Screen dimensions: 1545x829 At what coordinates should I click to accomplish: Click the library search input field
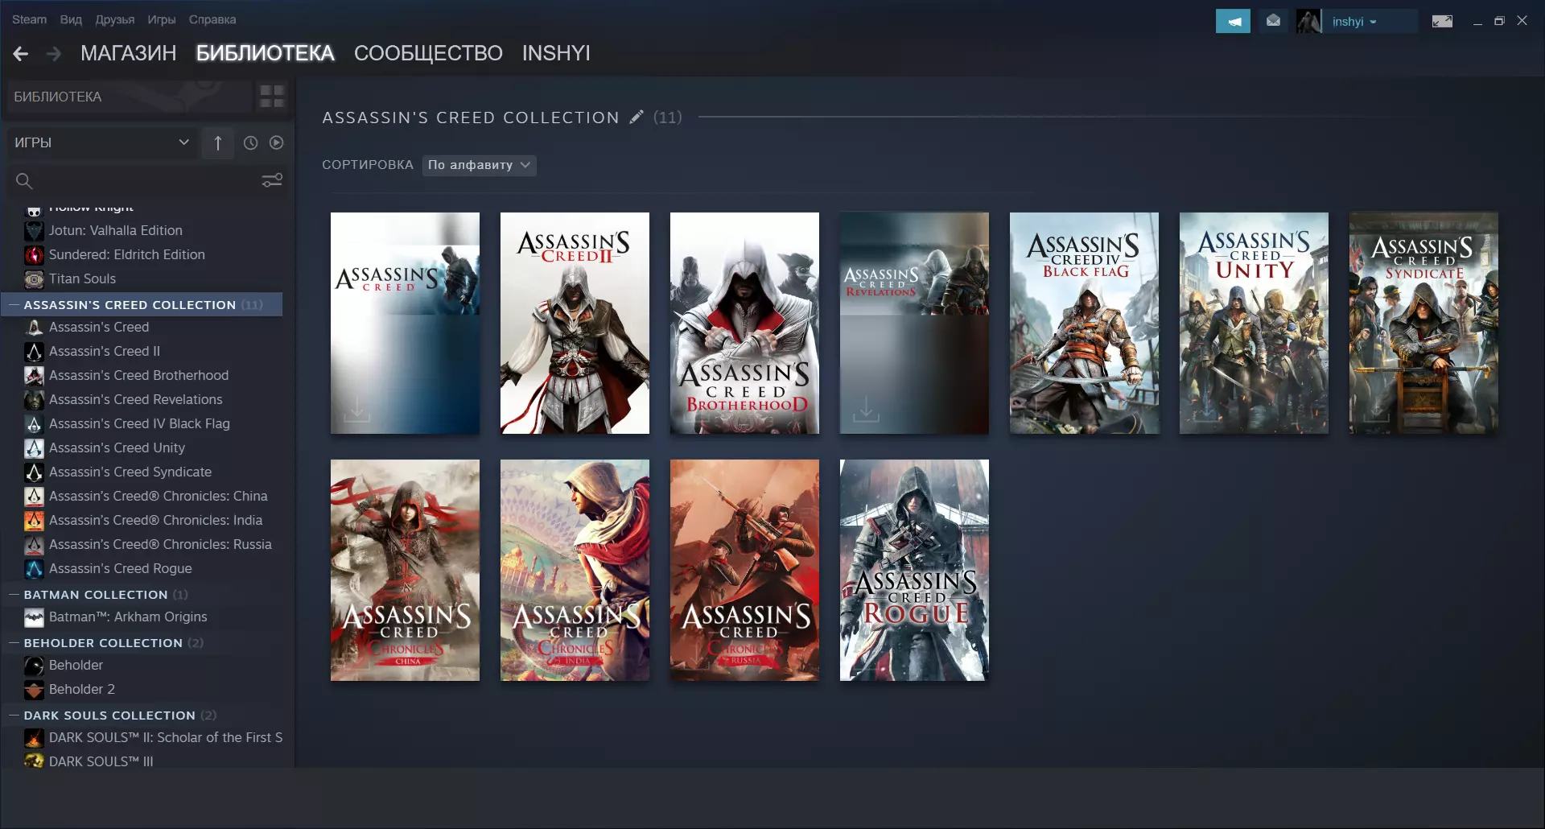[x=146, y=181]
